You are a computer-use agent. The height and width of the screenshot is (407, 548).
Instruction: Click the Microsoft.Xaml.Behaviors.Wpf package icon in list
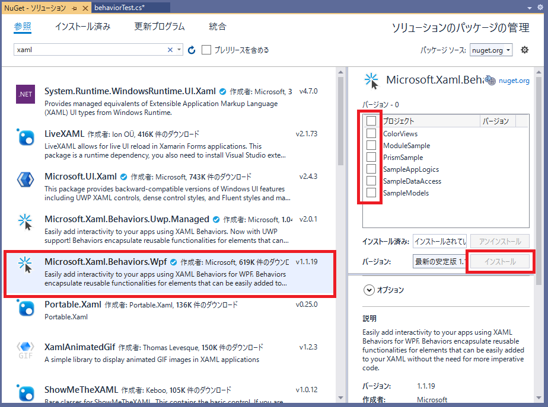26,265
